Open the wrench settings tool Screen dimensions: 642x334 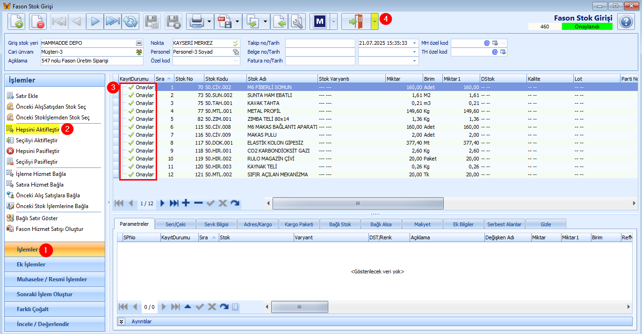[x=297, y=21]
